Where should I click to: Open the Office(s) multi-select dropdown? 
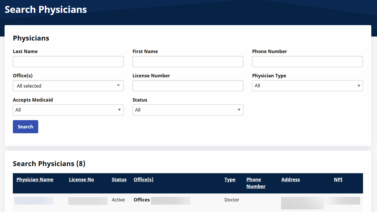click(68, 86)
